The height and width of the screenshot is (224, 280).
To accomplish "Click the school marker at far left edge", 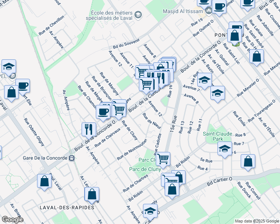I will point(9,66).
